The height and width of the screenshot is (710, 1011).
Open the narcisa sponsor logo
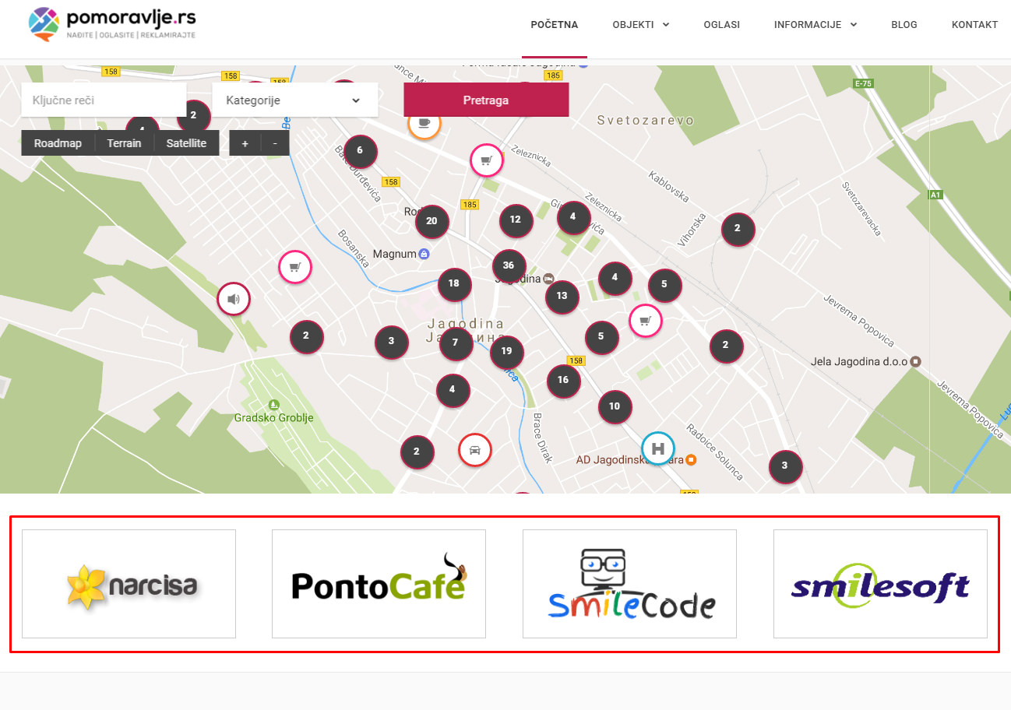click(129, 584)
